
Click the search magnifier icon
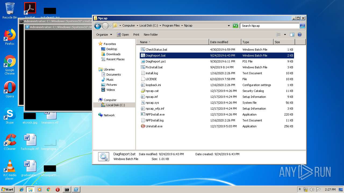click(302, 26)
